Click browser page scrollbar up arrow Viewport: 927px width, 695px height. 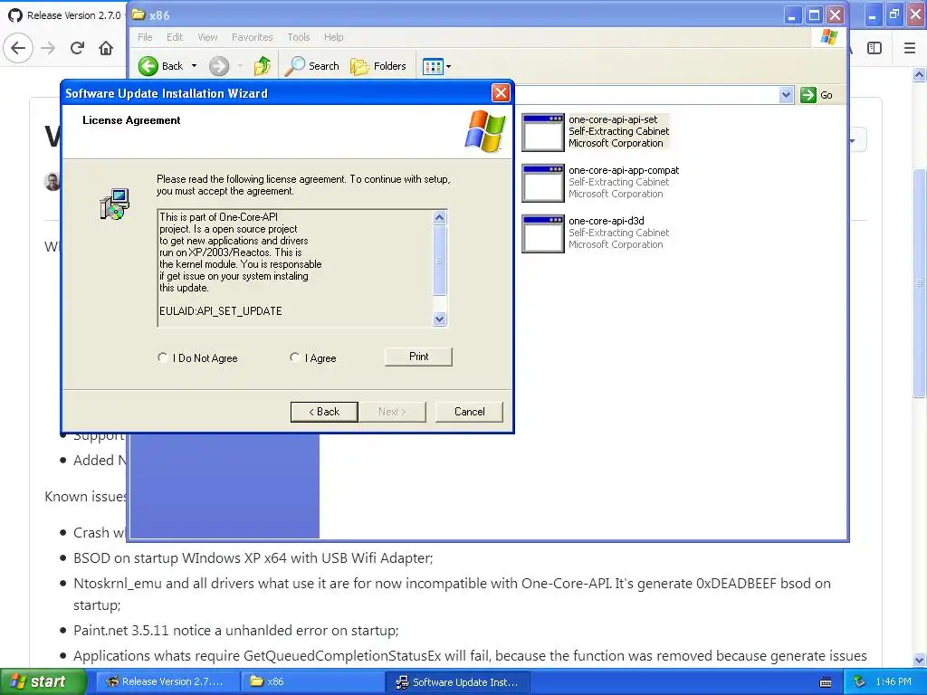pyautogui.click(x=919, y=75)
